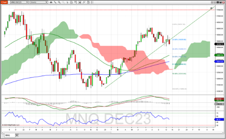Click the orange Chart label button
This screenshot has height=139, width=226.
point(4,2)
